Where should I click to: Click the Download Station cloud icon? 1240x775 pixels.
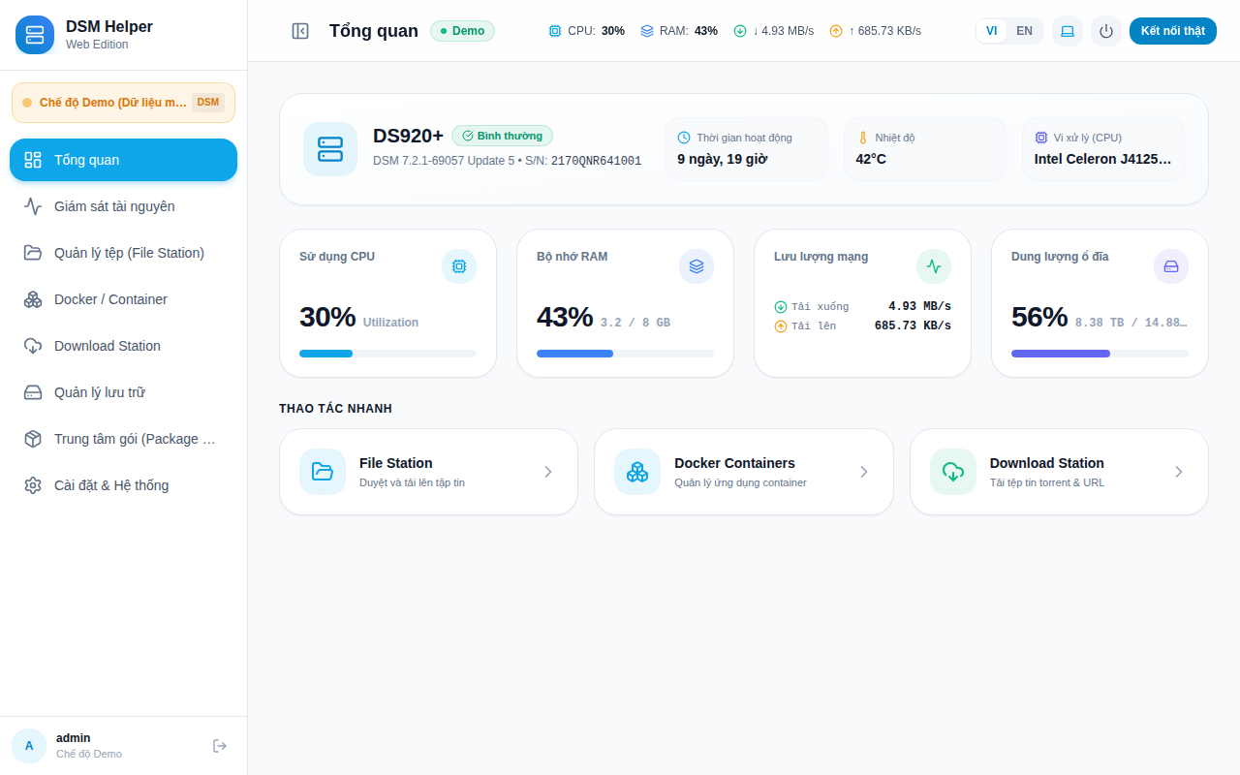(953, 472)
